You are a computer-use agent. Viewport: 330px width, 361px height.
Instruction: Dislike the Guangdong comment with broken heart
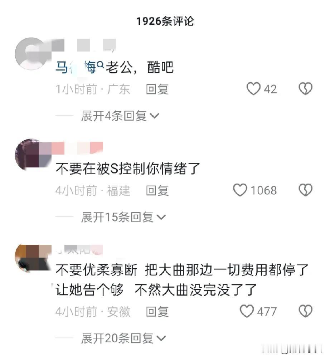pyautogui.click(x=305, y=89)
